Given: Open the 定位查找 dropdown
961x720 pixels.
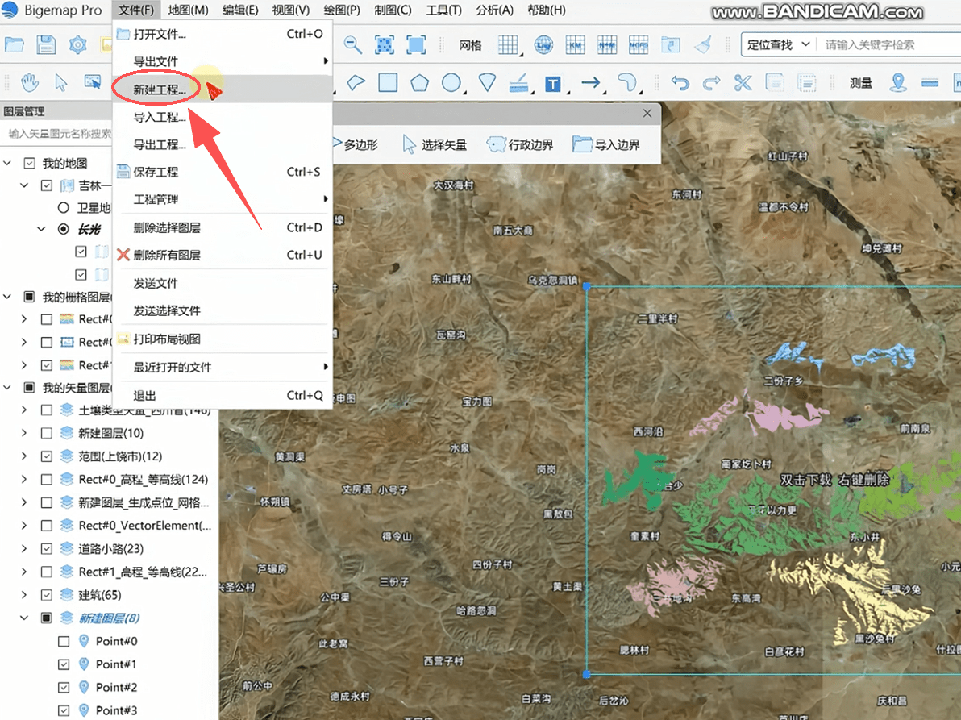Looking at the screenshot, I should tap(778, 44).
